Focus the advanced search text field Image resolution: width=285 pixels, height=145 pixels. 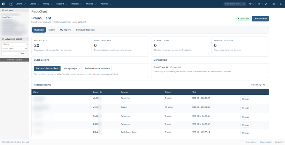10,53
